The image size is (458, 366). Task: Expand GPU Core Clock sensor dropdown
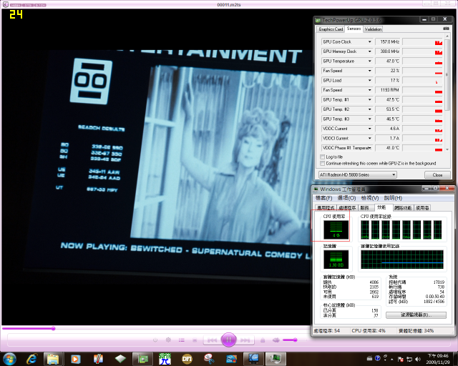(x=370, y=41)
